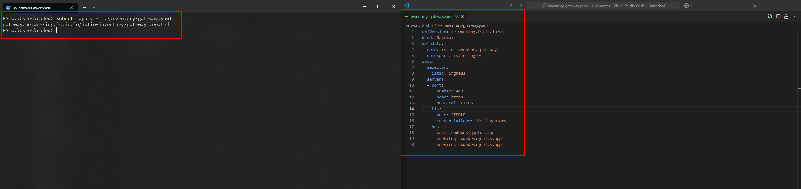Click 'apiVersion: networking.istio.io/v1' line
This screenshot has height=189, width=801.
click(x=463, y=32)
